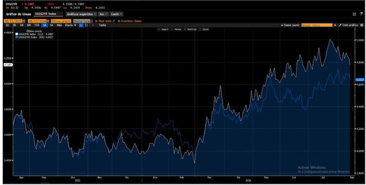Collapse panel with double-chevron icon
Screen dimensions: 366x185
pos(335,25)
